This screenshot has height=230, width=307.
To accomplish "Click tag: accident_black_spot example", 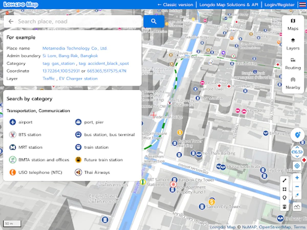I will click(x=104, y=63).
